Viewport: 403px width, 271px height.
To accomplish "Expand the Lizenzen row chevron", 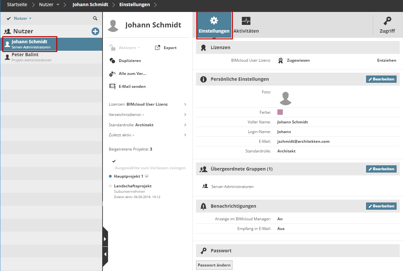I will (x=185, y=104).
